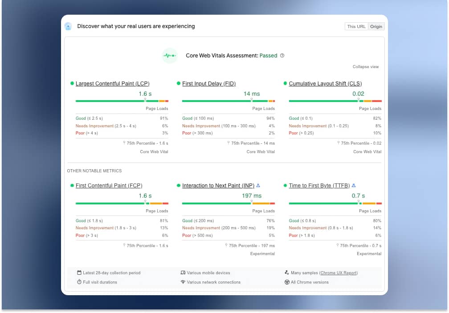Click the 75th percentile pin icon under FCP
This screenshot has height=313, width=449.
[x=124, y=245]
